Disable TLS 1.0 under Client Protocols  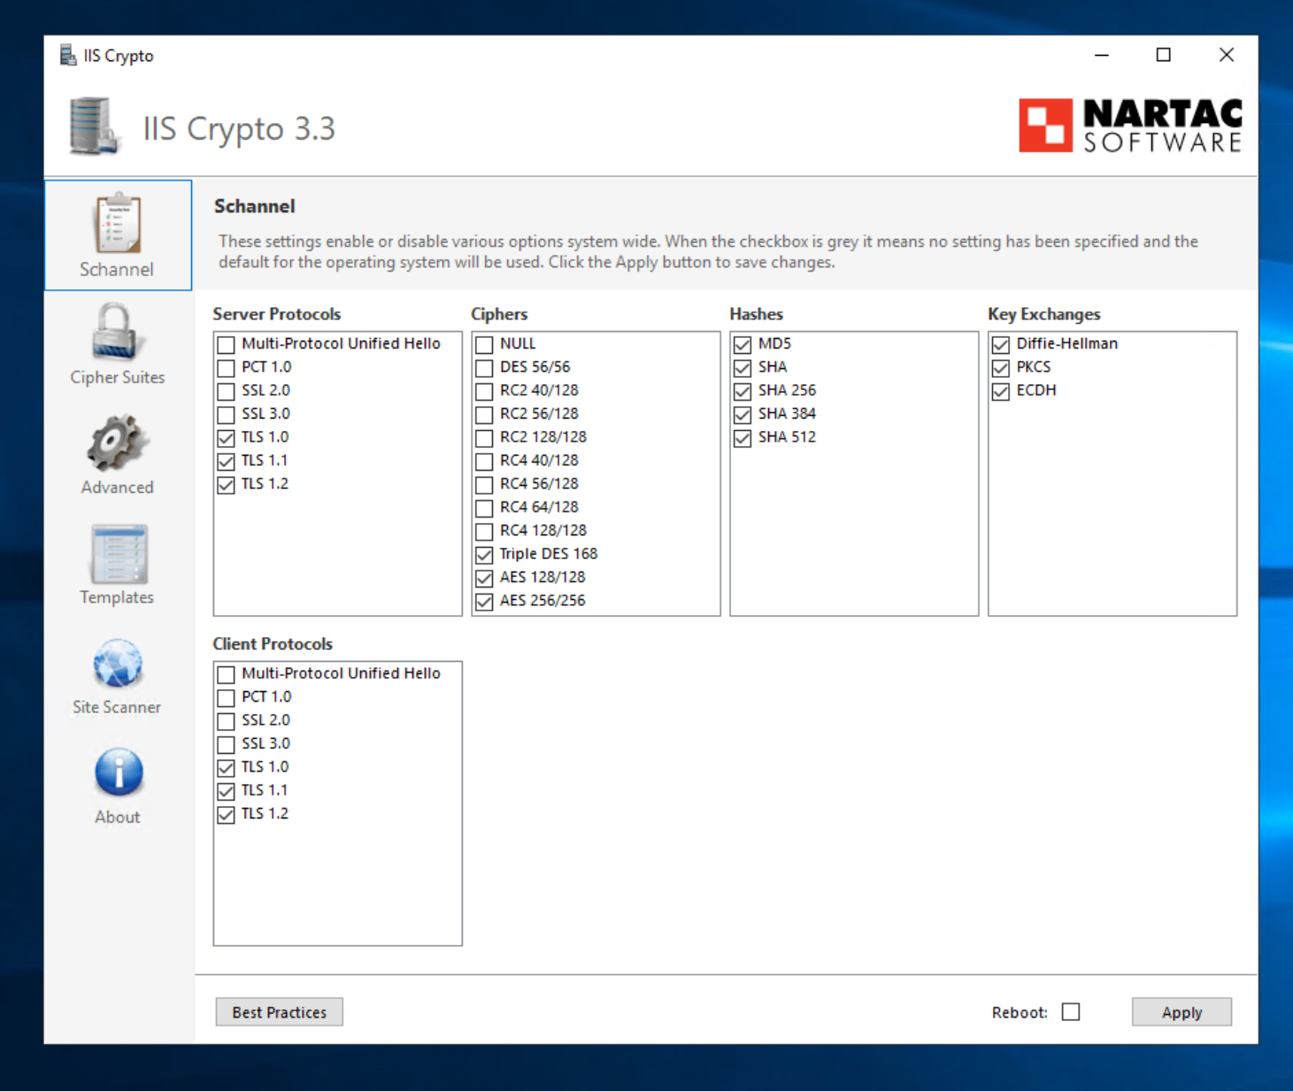coord(227,768)
